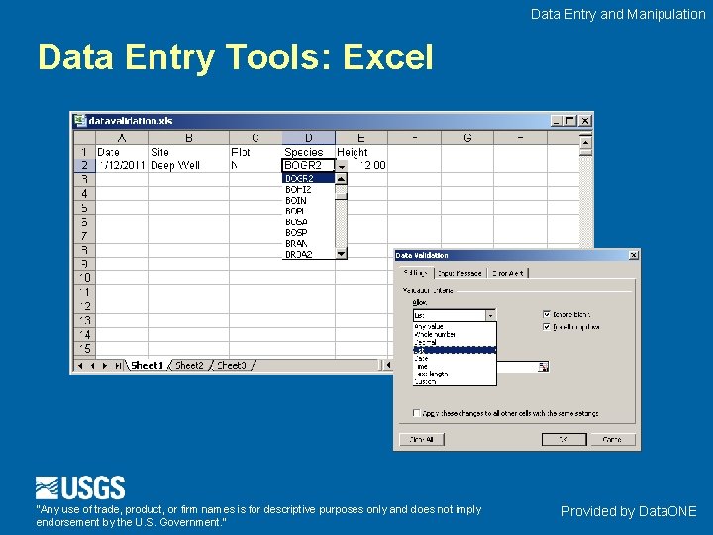Open the Allow combo box arrow
This screenshot has height=535, width=713.
(490, 315)
